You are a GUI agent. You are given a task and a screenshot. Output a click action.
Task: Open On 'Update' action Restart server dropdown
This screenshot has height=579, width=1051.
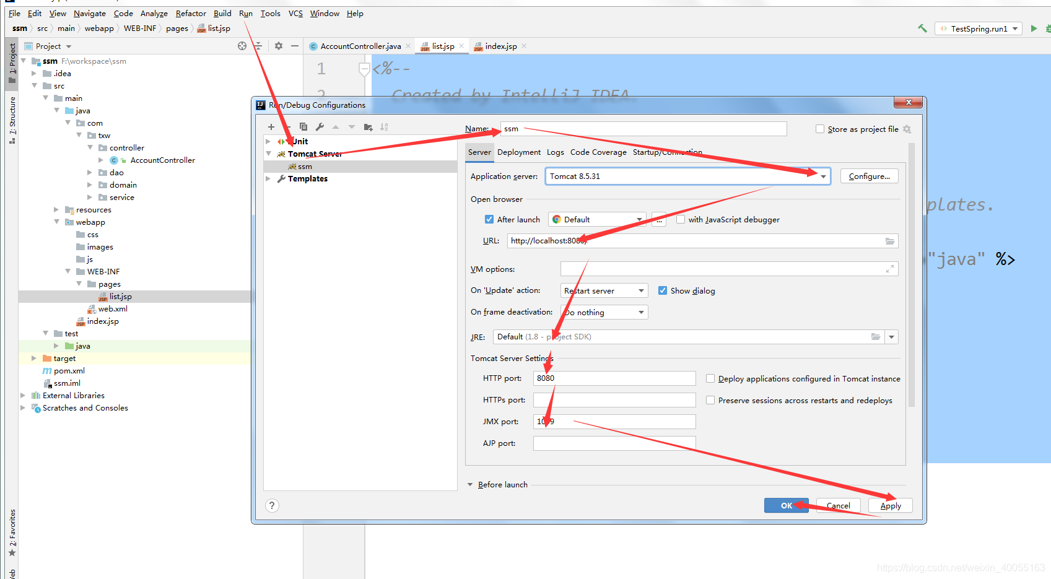(604, 290)
